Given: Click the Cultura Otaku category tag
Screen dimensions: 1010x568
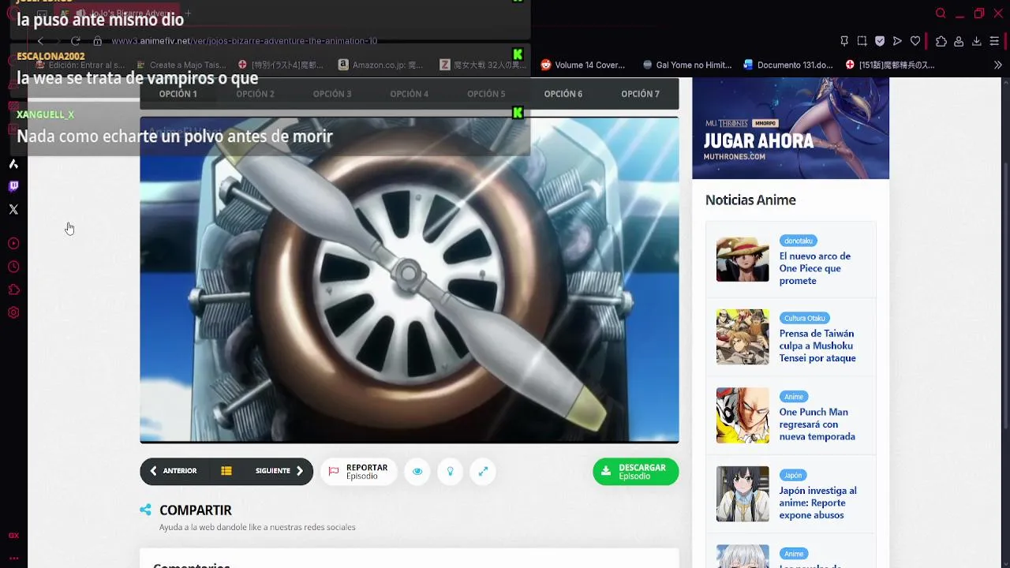Looking at the screenshot, I should point(804,318).
